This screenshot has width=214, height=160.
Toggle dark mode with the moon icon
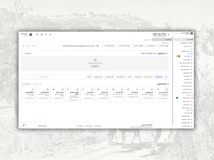pos(51,35)
